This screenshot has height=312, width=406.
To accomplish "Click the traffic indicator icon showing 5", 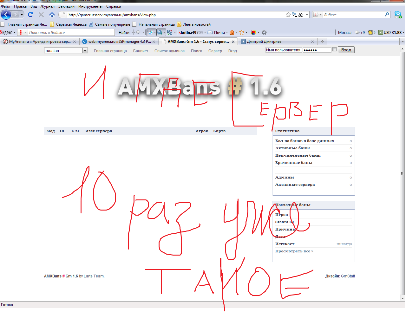I will (x=370, y=32).
